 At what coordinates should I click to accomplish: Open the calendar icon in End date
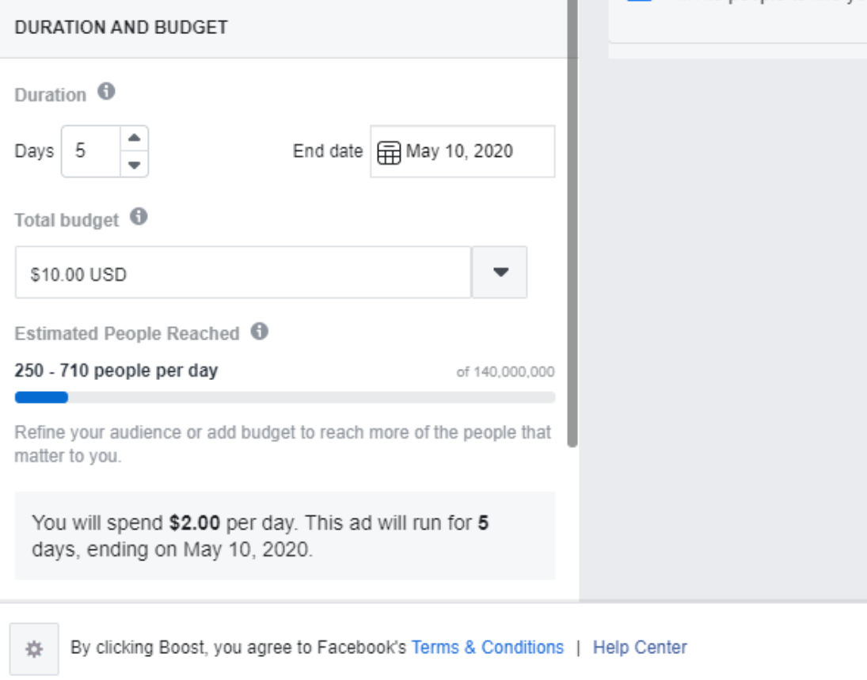pos(388,152)
